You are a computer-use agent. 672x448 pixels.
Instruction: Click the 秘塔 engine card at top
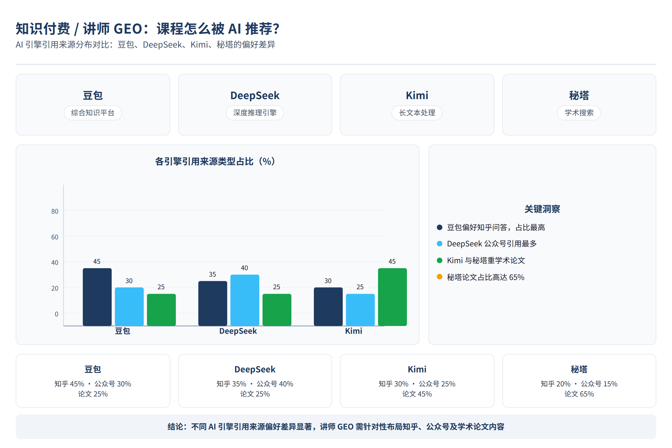pyautogui.click(x=579, y=104)
